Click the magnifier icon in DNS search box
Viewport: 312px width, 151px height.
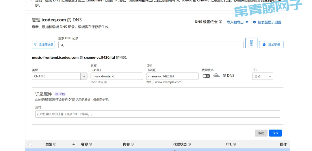[x=62, y=45]
